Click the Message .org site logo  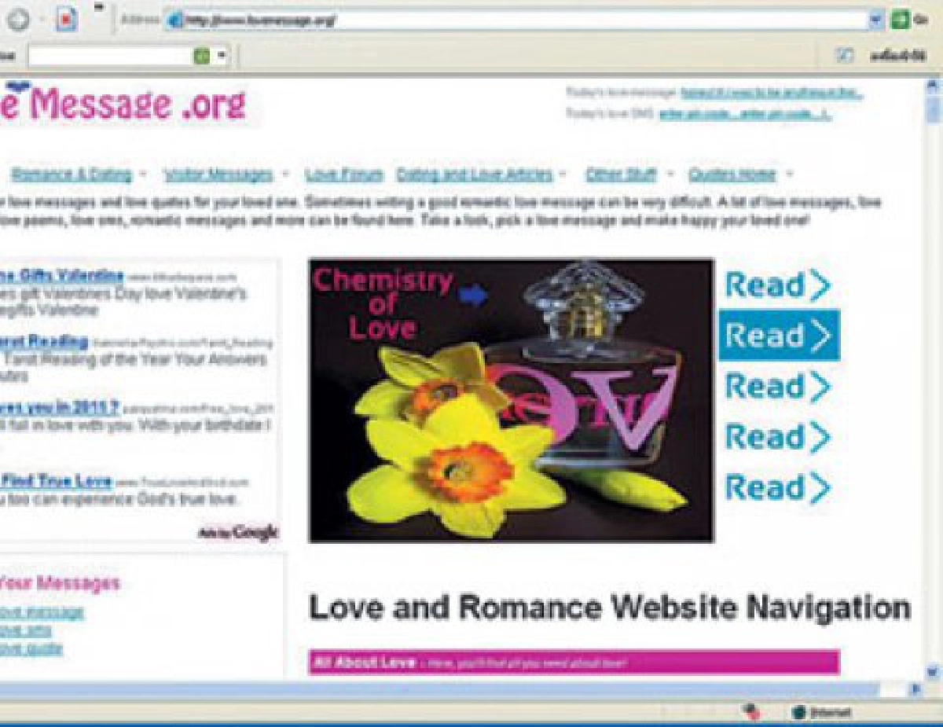123,106
